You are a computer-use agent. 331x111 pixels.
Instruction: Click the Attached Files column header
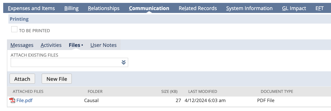(x=28, y=91)
